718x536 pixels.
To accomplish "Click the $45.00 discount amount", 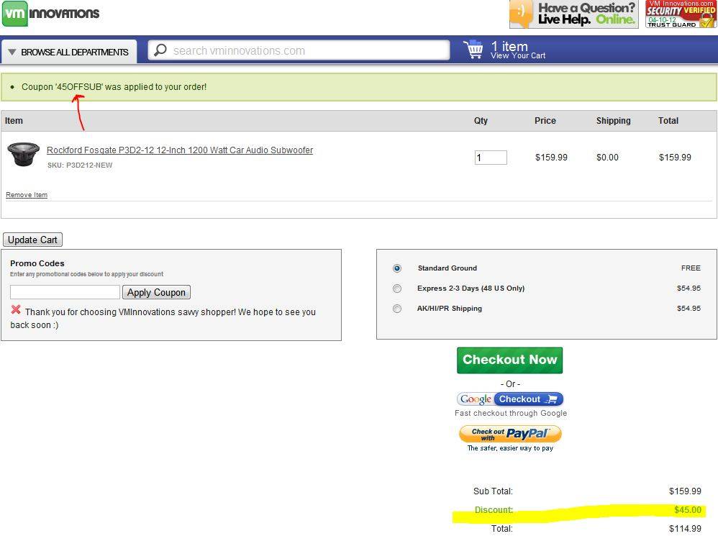I will (688, 510).
